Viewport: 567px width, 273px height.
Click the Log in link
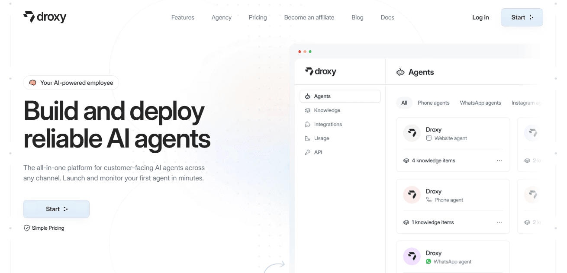pyautogui.click(x=480, y=18)
